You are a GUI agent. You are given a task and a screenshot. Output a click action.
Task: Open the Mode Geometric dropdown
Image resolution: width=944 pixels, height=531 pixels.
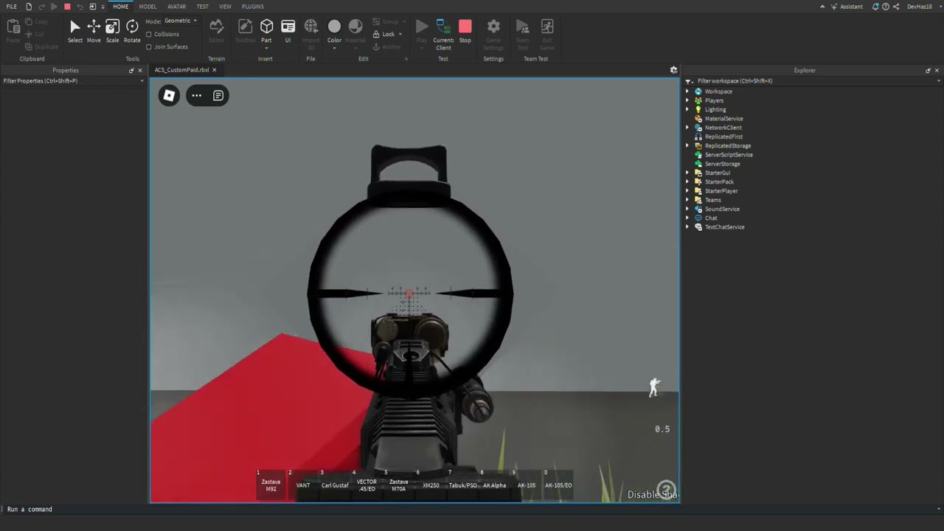(x=180, y=21)
